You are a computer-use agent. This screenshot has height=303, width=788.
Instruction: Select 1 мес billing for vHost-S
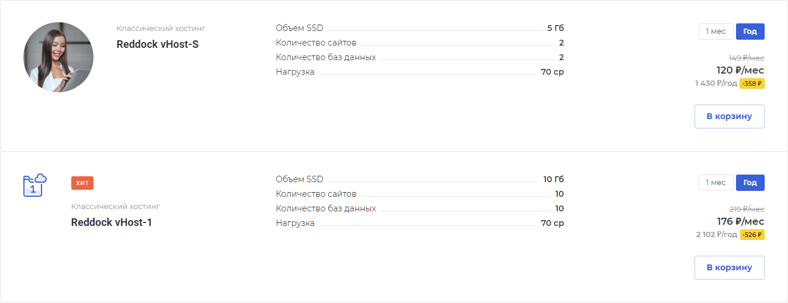[x=716, y=32]
